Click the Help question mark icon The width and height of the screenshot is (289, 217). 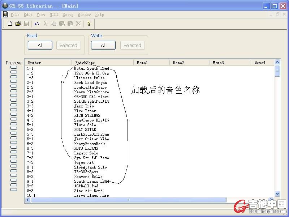click(89, 24)
